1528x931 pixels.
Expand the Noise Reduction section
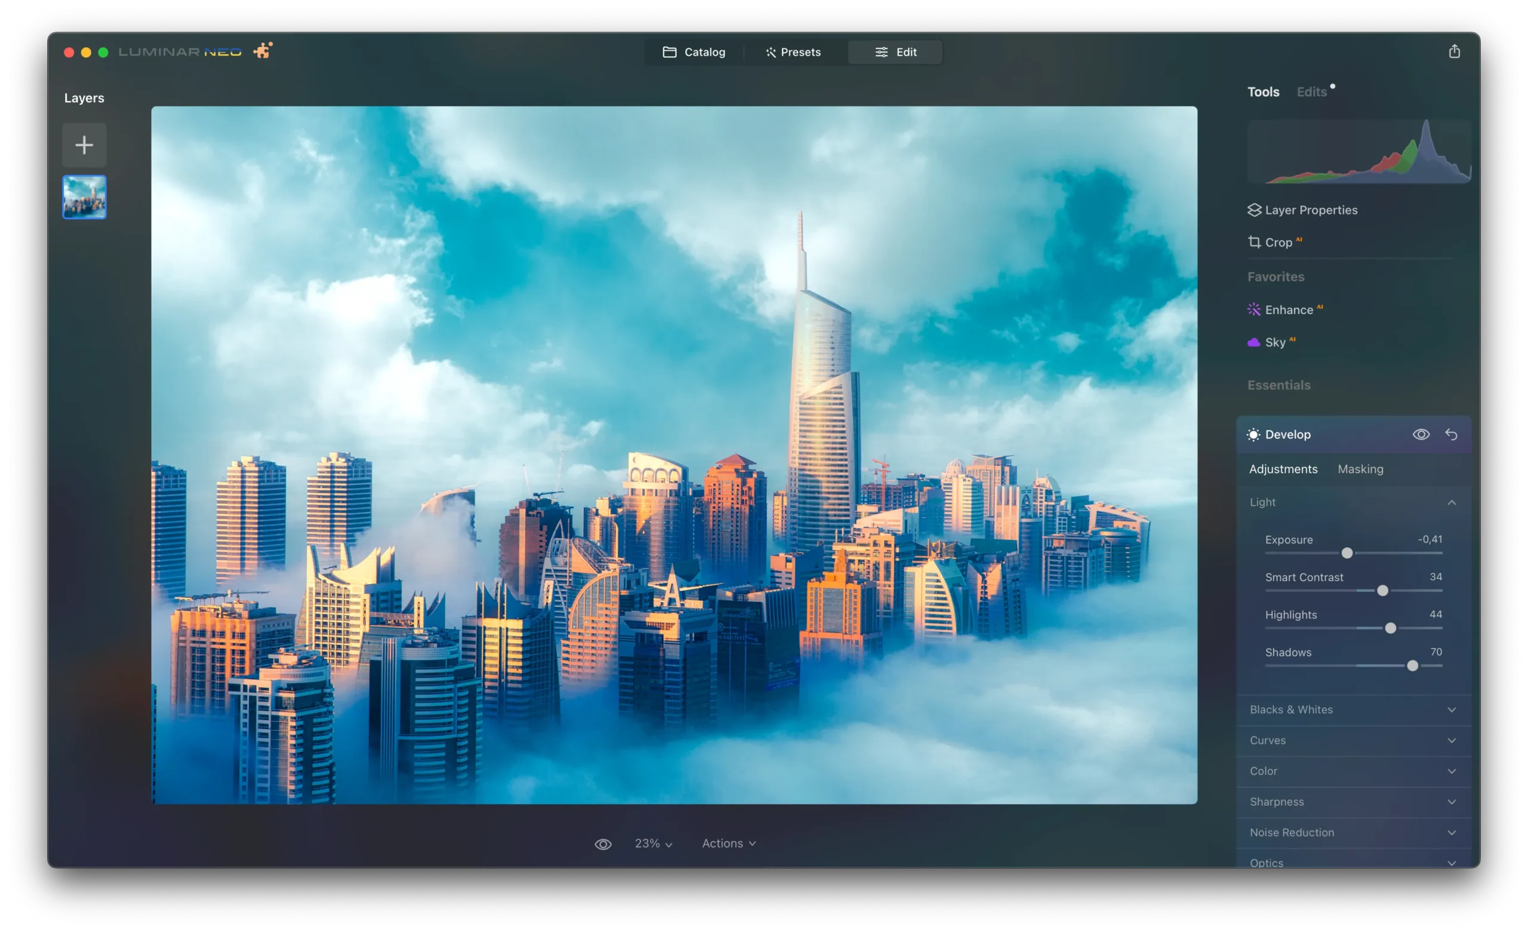1353,832
